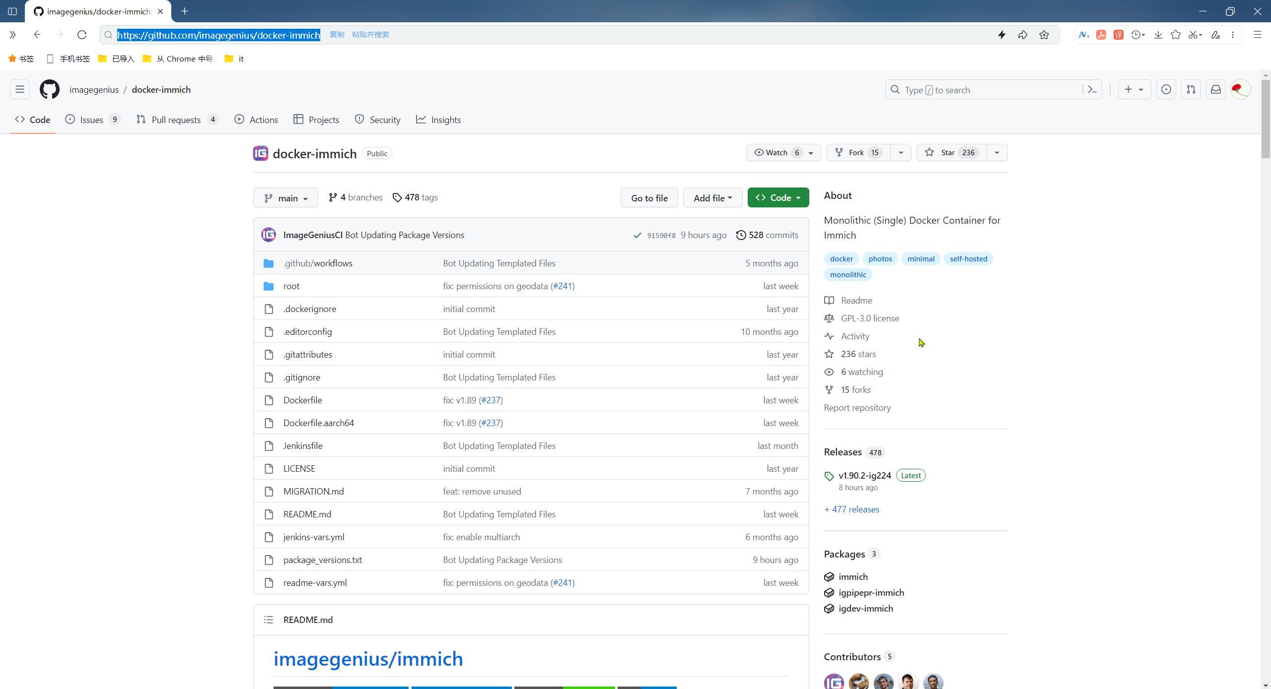This screenshot has height=689, width=1271.
Task: Open the GPL-3.0 license link
Action: pos(870,318)
